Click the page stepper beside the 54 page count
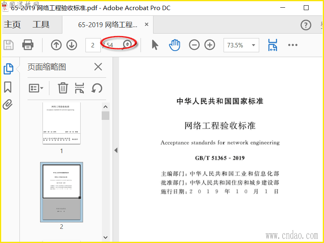The width and height of the screenshot is (324, 243). [127, 44]
